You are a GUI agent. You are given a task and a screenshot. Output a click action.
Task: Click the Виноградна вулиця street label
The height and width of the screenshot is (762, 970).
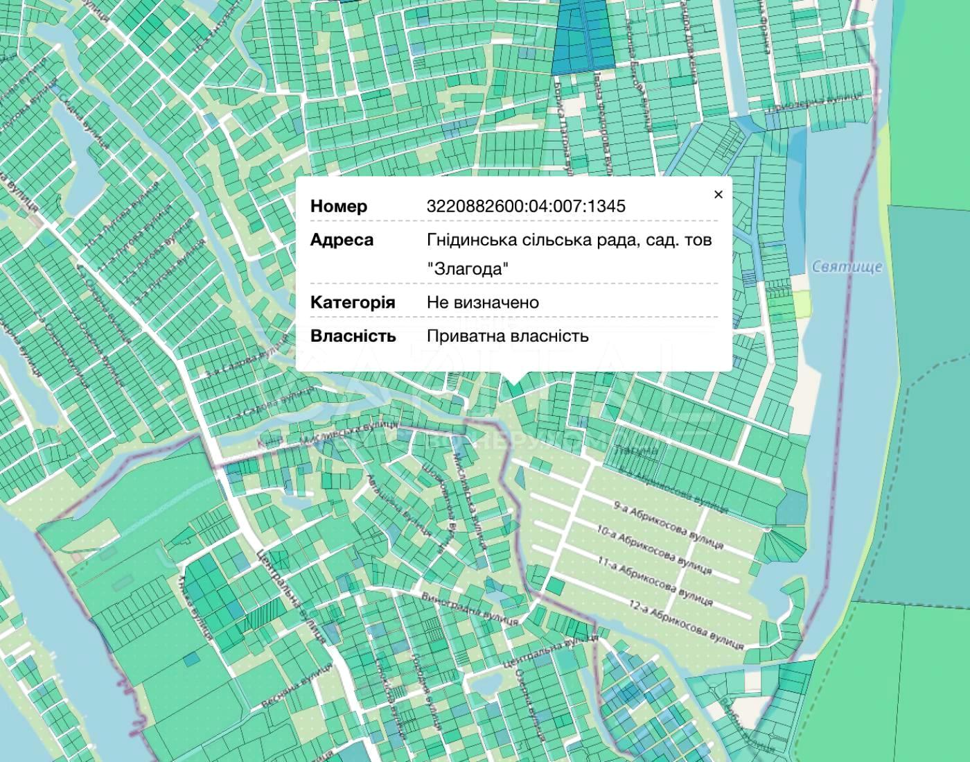pos(470,607)
